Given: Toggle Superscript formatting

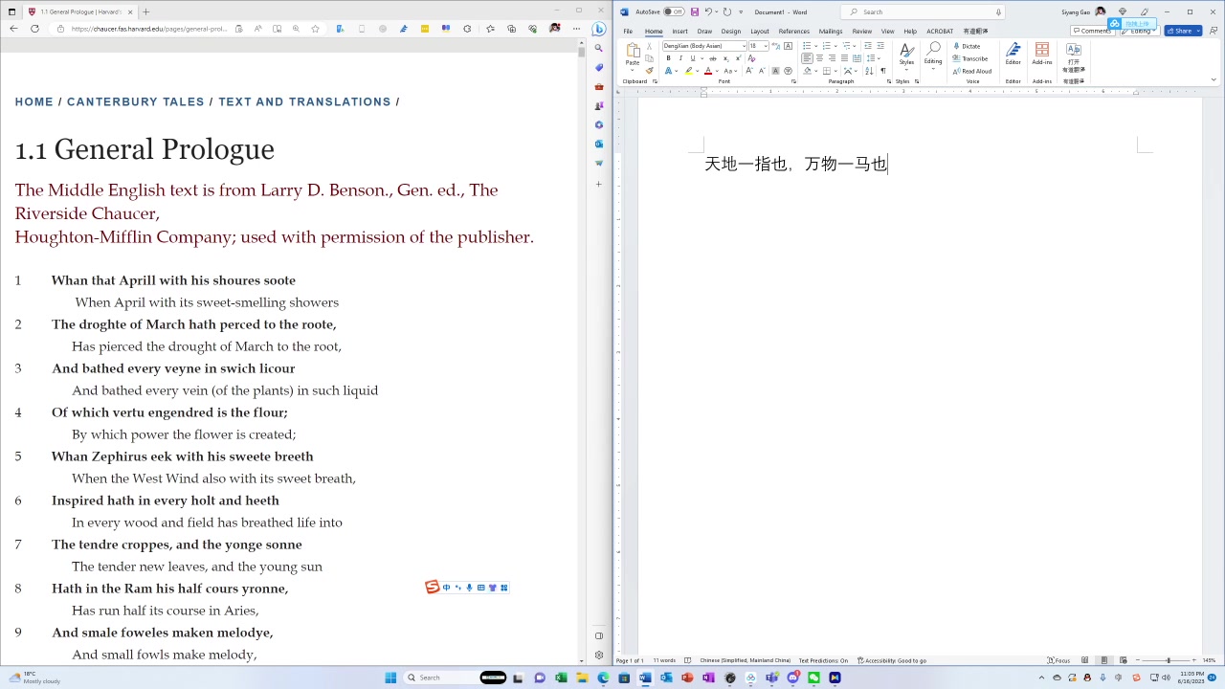Looking at the screenshot, I should click(738, 58).
